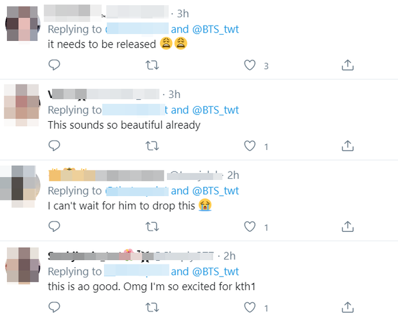Share 'I can't wait for him' tweet
The image size is (398, 319).
point(347,227)
